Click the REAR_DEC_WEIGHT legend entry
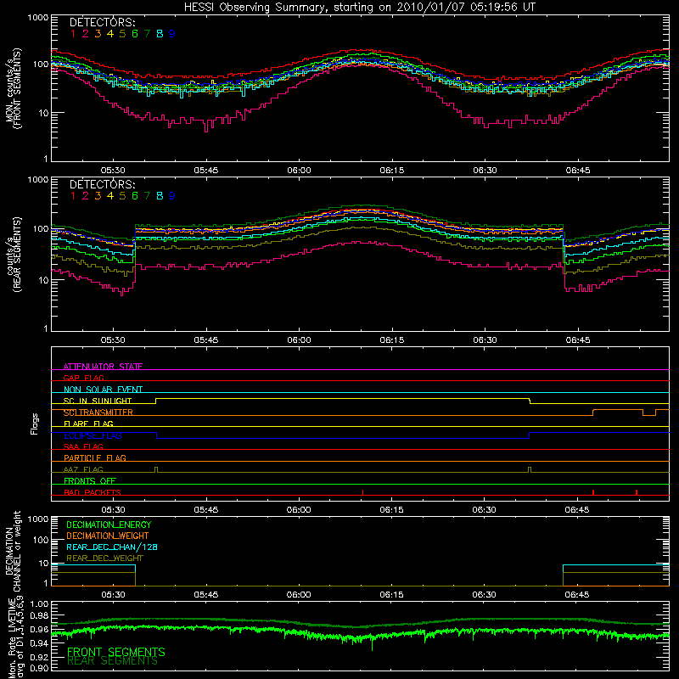 click(x=104, y=558)
